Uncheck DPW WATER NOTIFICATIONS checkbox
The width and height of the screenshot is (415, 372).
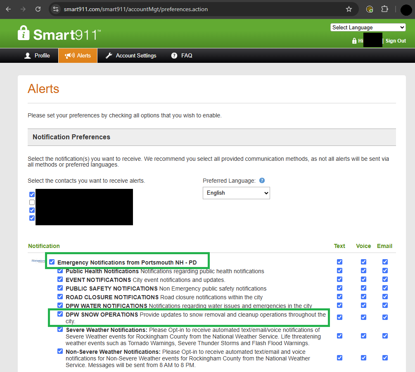(x=60, y=305)
